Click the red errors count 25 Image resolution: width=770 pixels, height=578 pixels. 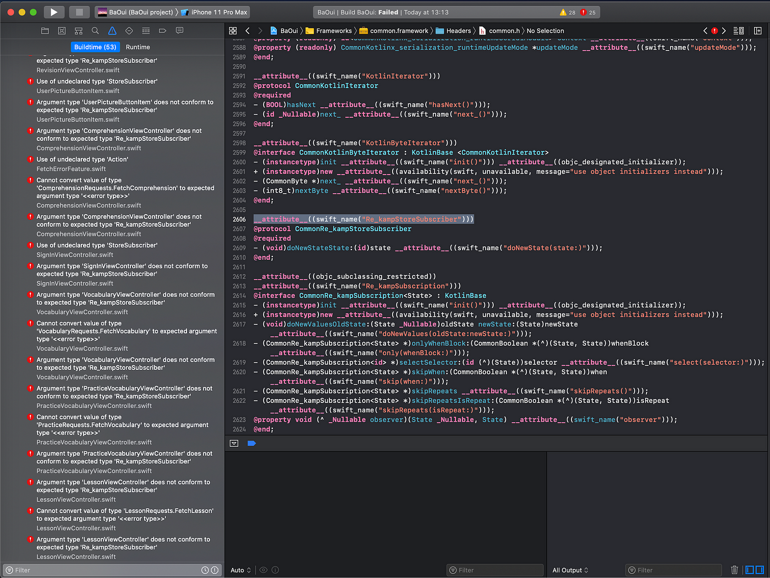coord(588,12)
